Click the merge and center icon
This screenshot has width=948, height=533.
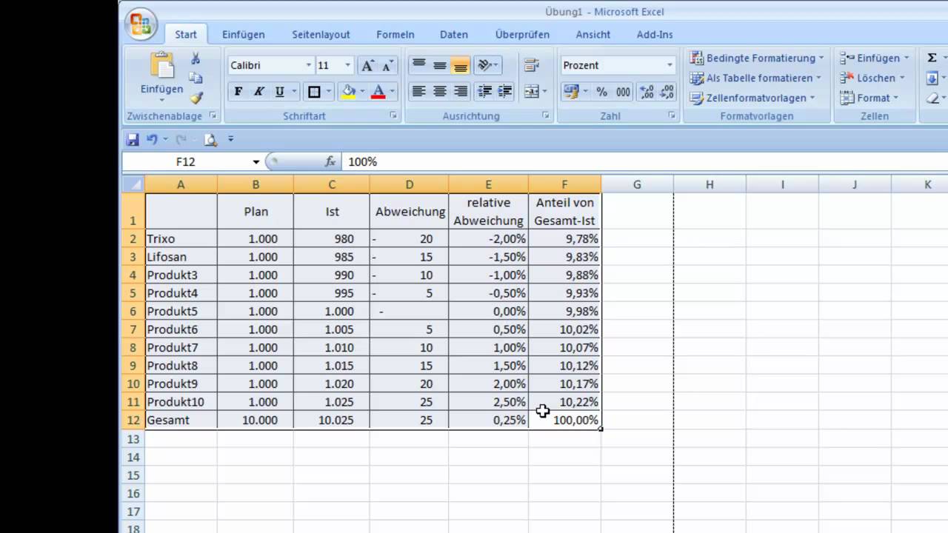point(531,92)
